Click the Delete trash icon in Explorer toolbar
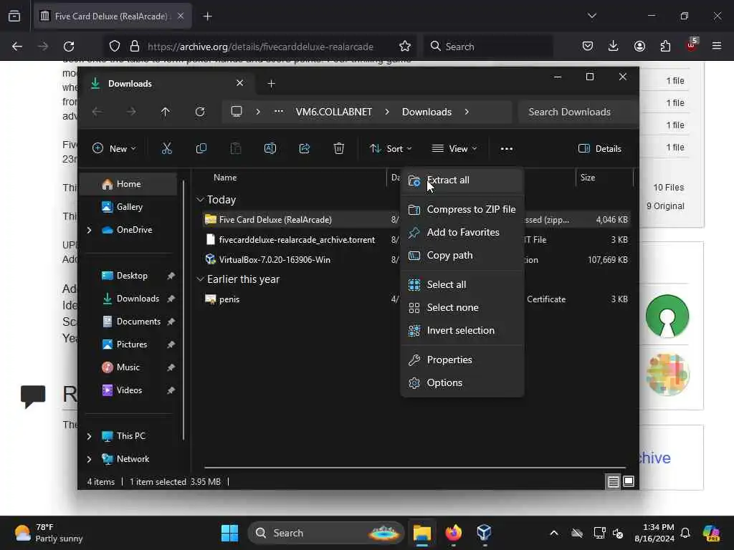The height and width of the screenshot is (550, 734). point(339,149)
